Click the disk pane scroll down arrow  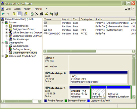[x=134, y=97]
